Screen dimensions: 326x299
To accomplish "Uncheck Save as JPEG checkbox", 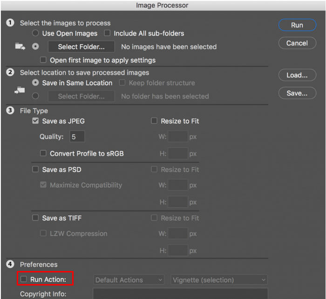I will [35, 121].
